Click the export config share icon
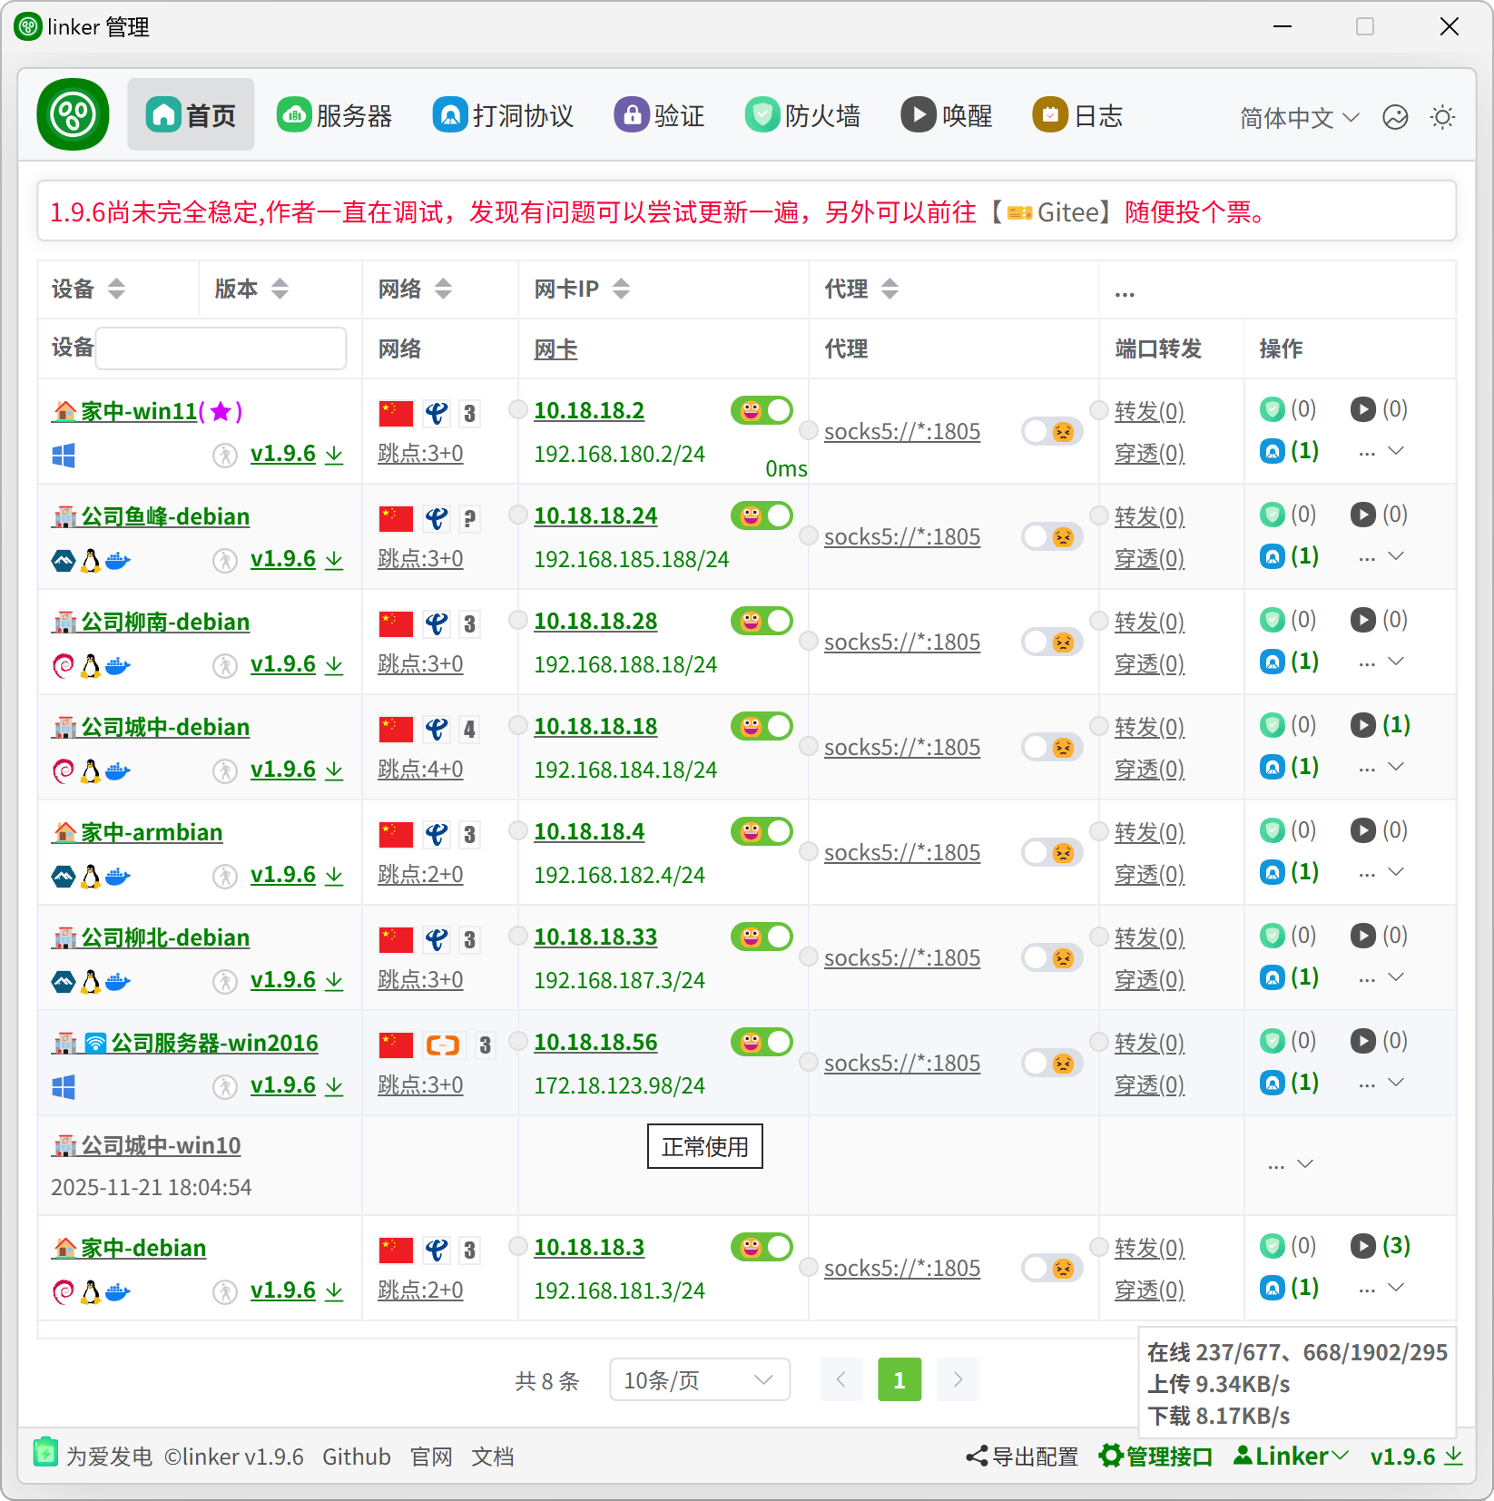Screen dimensions: 1494x1501 tap(977, 1457)
